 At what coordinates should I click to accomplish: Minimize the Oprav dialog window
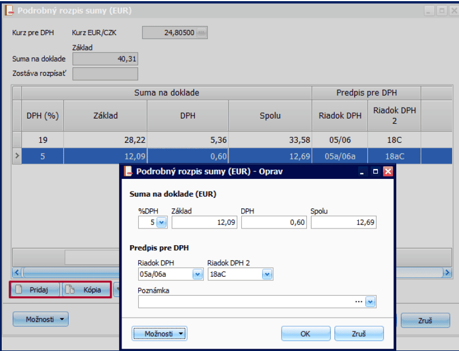point(362,171)
